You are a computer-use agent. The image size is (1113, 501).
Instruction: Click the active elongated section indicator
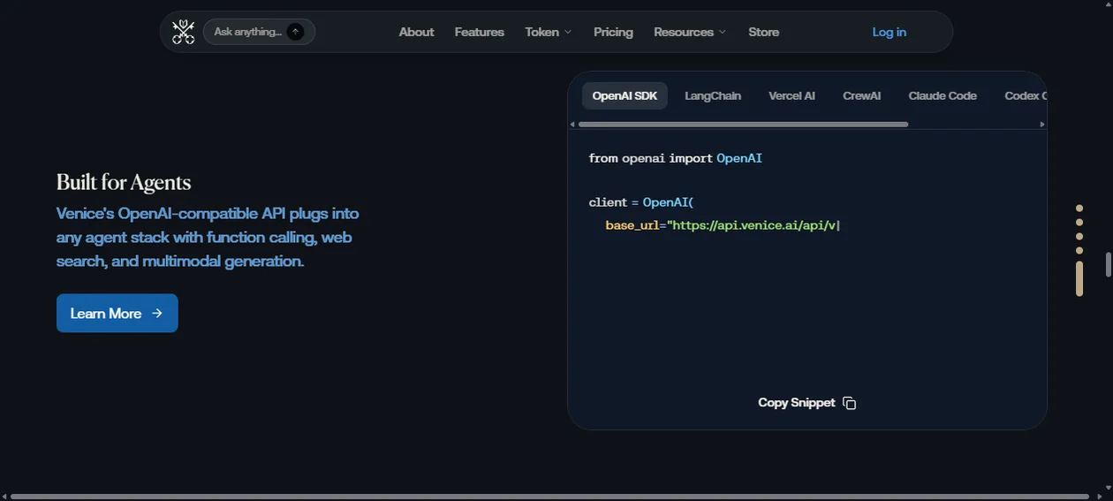pos(1079,278)
